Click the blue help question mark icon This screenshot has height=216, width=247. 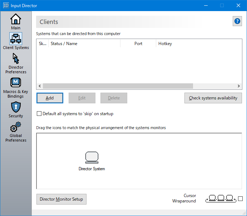click(x=237, y=21)
